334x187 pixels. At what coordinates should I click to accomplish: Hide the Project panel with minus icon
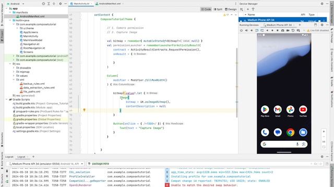point(65,4)
